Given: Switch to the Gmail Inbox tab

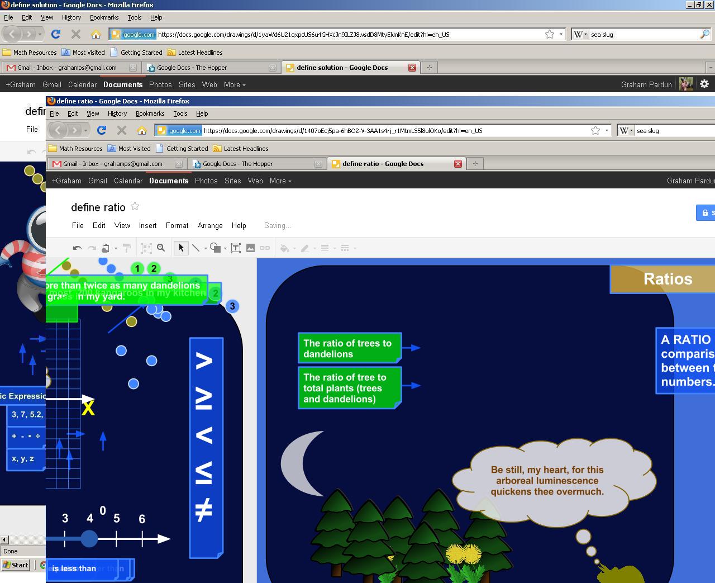Looking at the screenshot, I should (x=112, y=164).
